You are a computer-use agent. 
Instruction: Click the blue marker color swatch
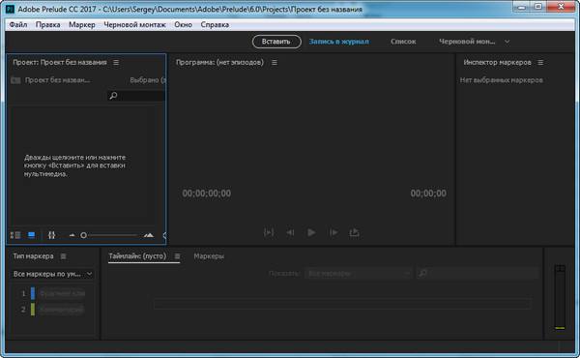(33, 293)
